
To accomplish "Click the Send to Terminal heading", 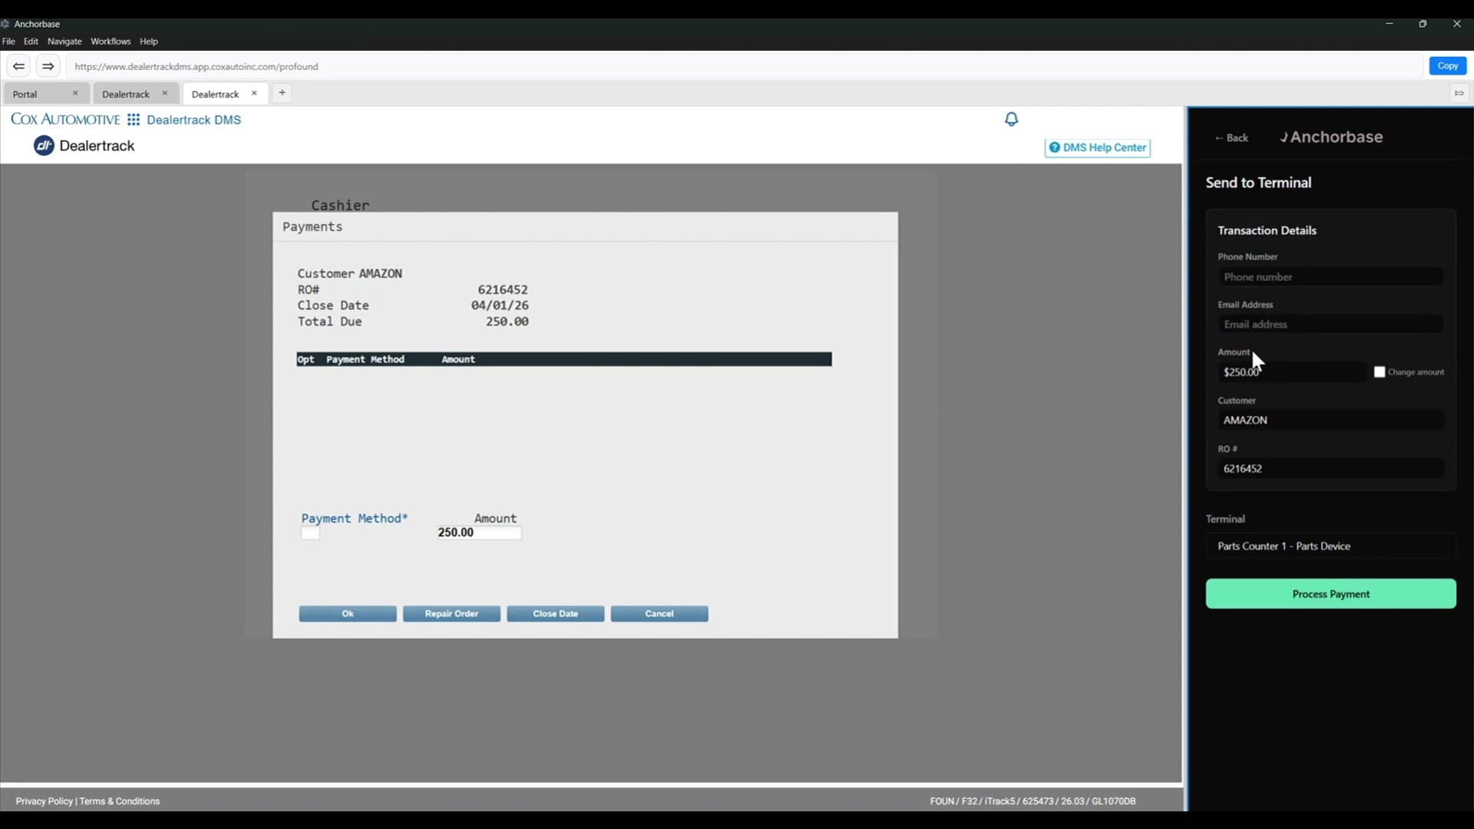I will [1258, 183].
